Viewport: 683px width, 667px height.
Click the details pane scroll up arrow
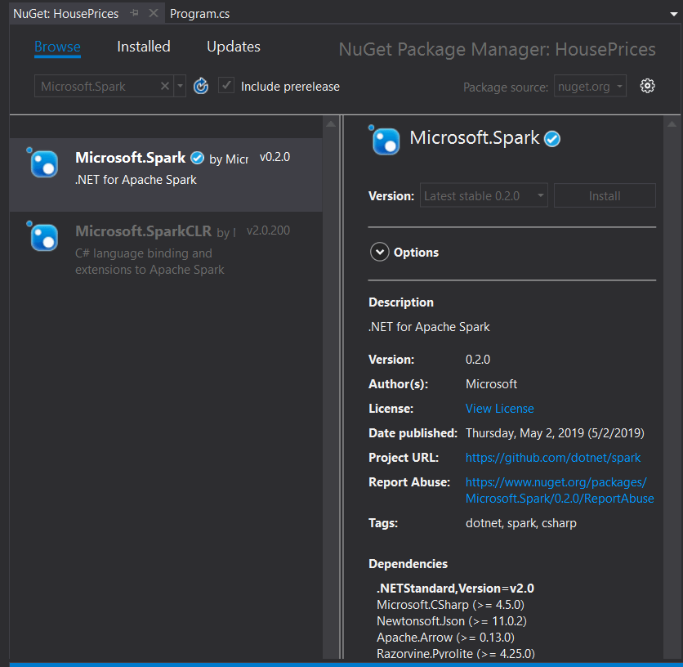click(672, 123)
